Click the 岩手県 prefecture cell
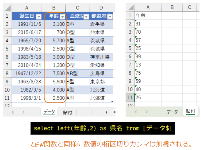Viewport: 201px width, 150px height. pyautogui.click(x=101, y=24)
